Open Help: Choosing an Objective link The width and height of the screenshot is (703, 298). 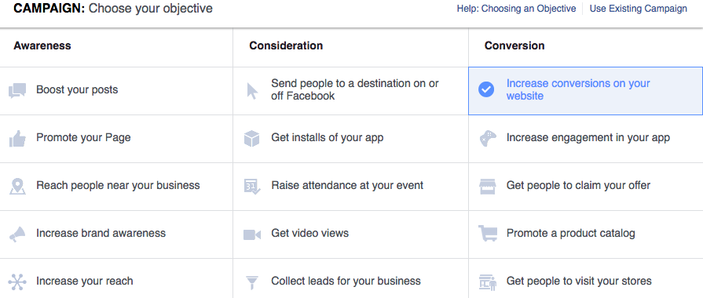[x=516, y=9]
